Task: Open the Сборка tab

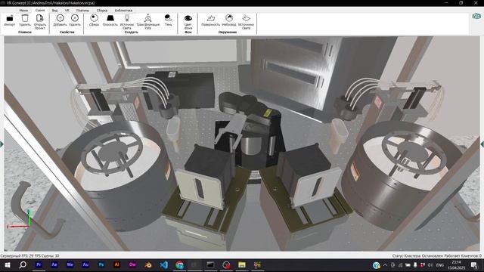Action: click(x=101, y=11)
